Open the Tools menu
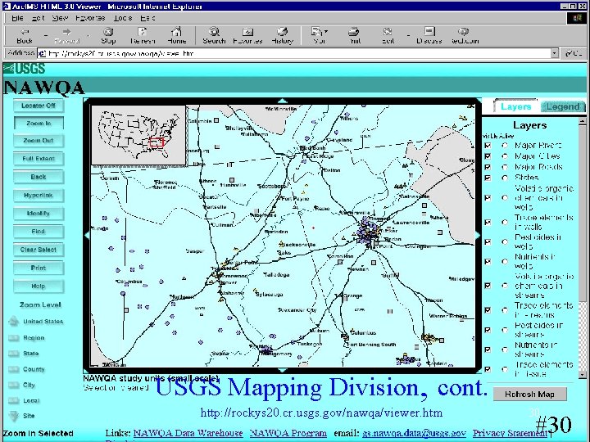 point(123,18)
